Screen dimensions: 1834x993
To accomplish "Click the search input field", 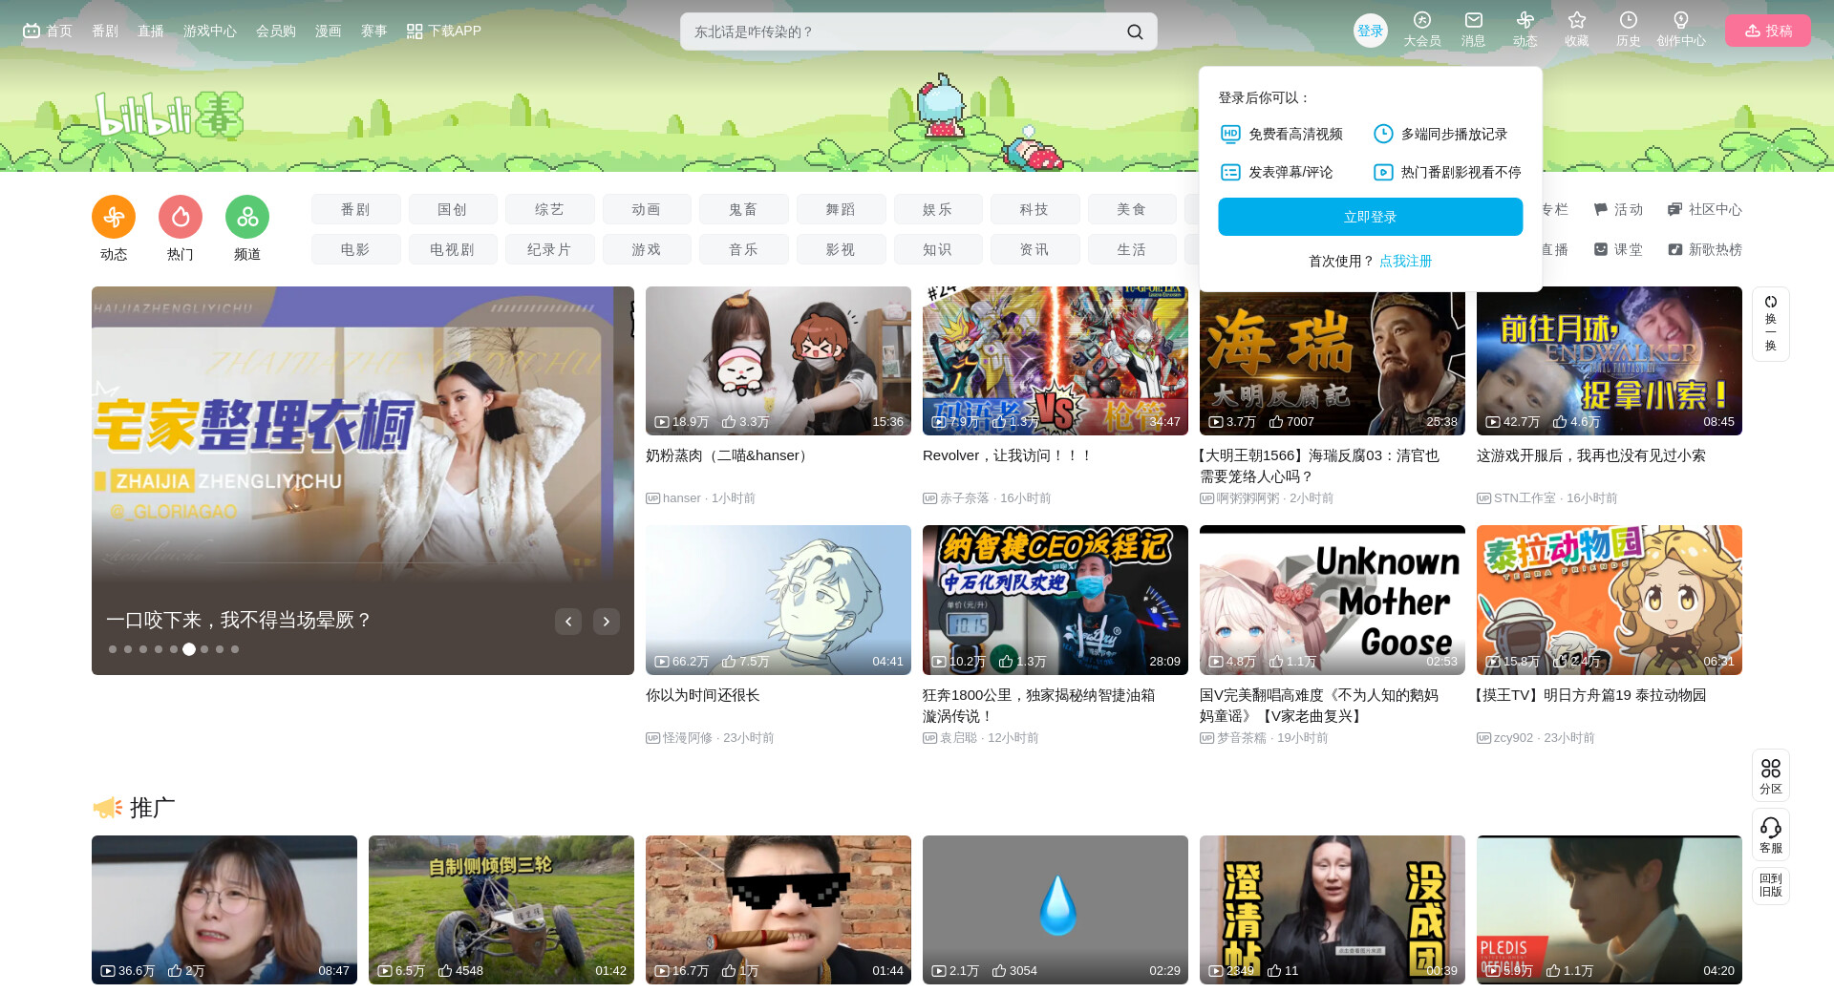I will (898, 32).
